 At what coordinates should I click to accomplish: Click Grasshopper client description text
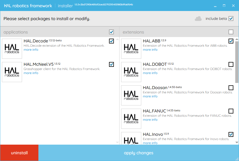click(x=62, y=69)
